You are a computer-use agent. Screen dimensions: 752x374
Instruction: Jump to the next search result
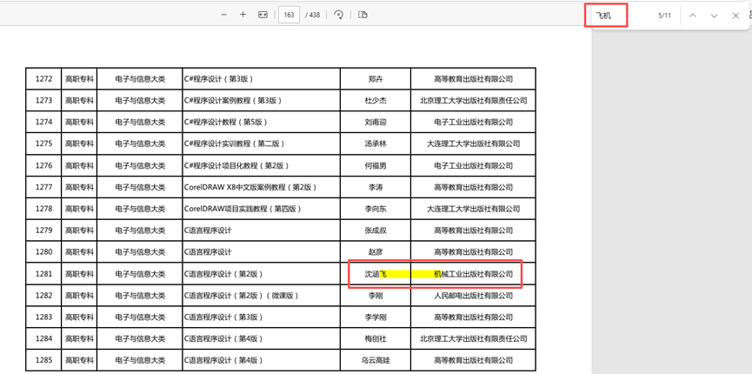click(x=714, y=16)
